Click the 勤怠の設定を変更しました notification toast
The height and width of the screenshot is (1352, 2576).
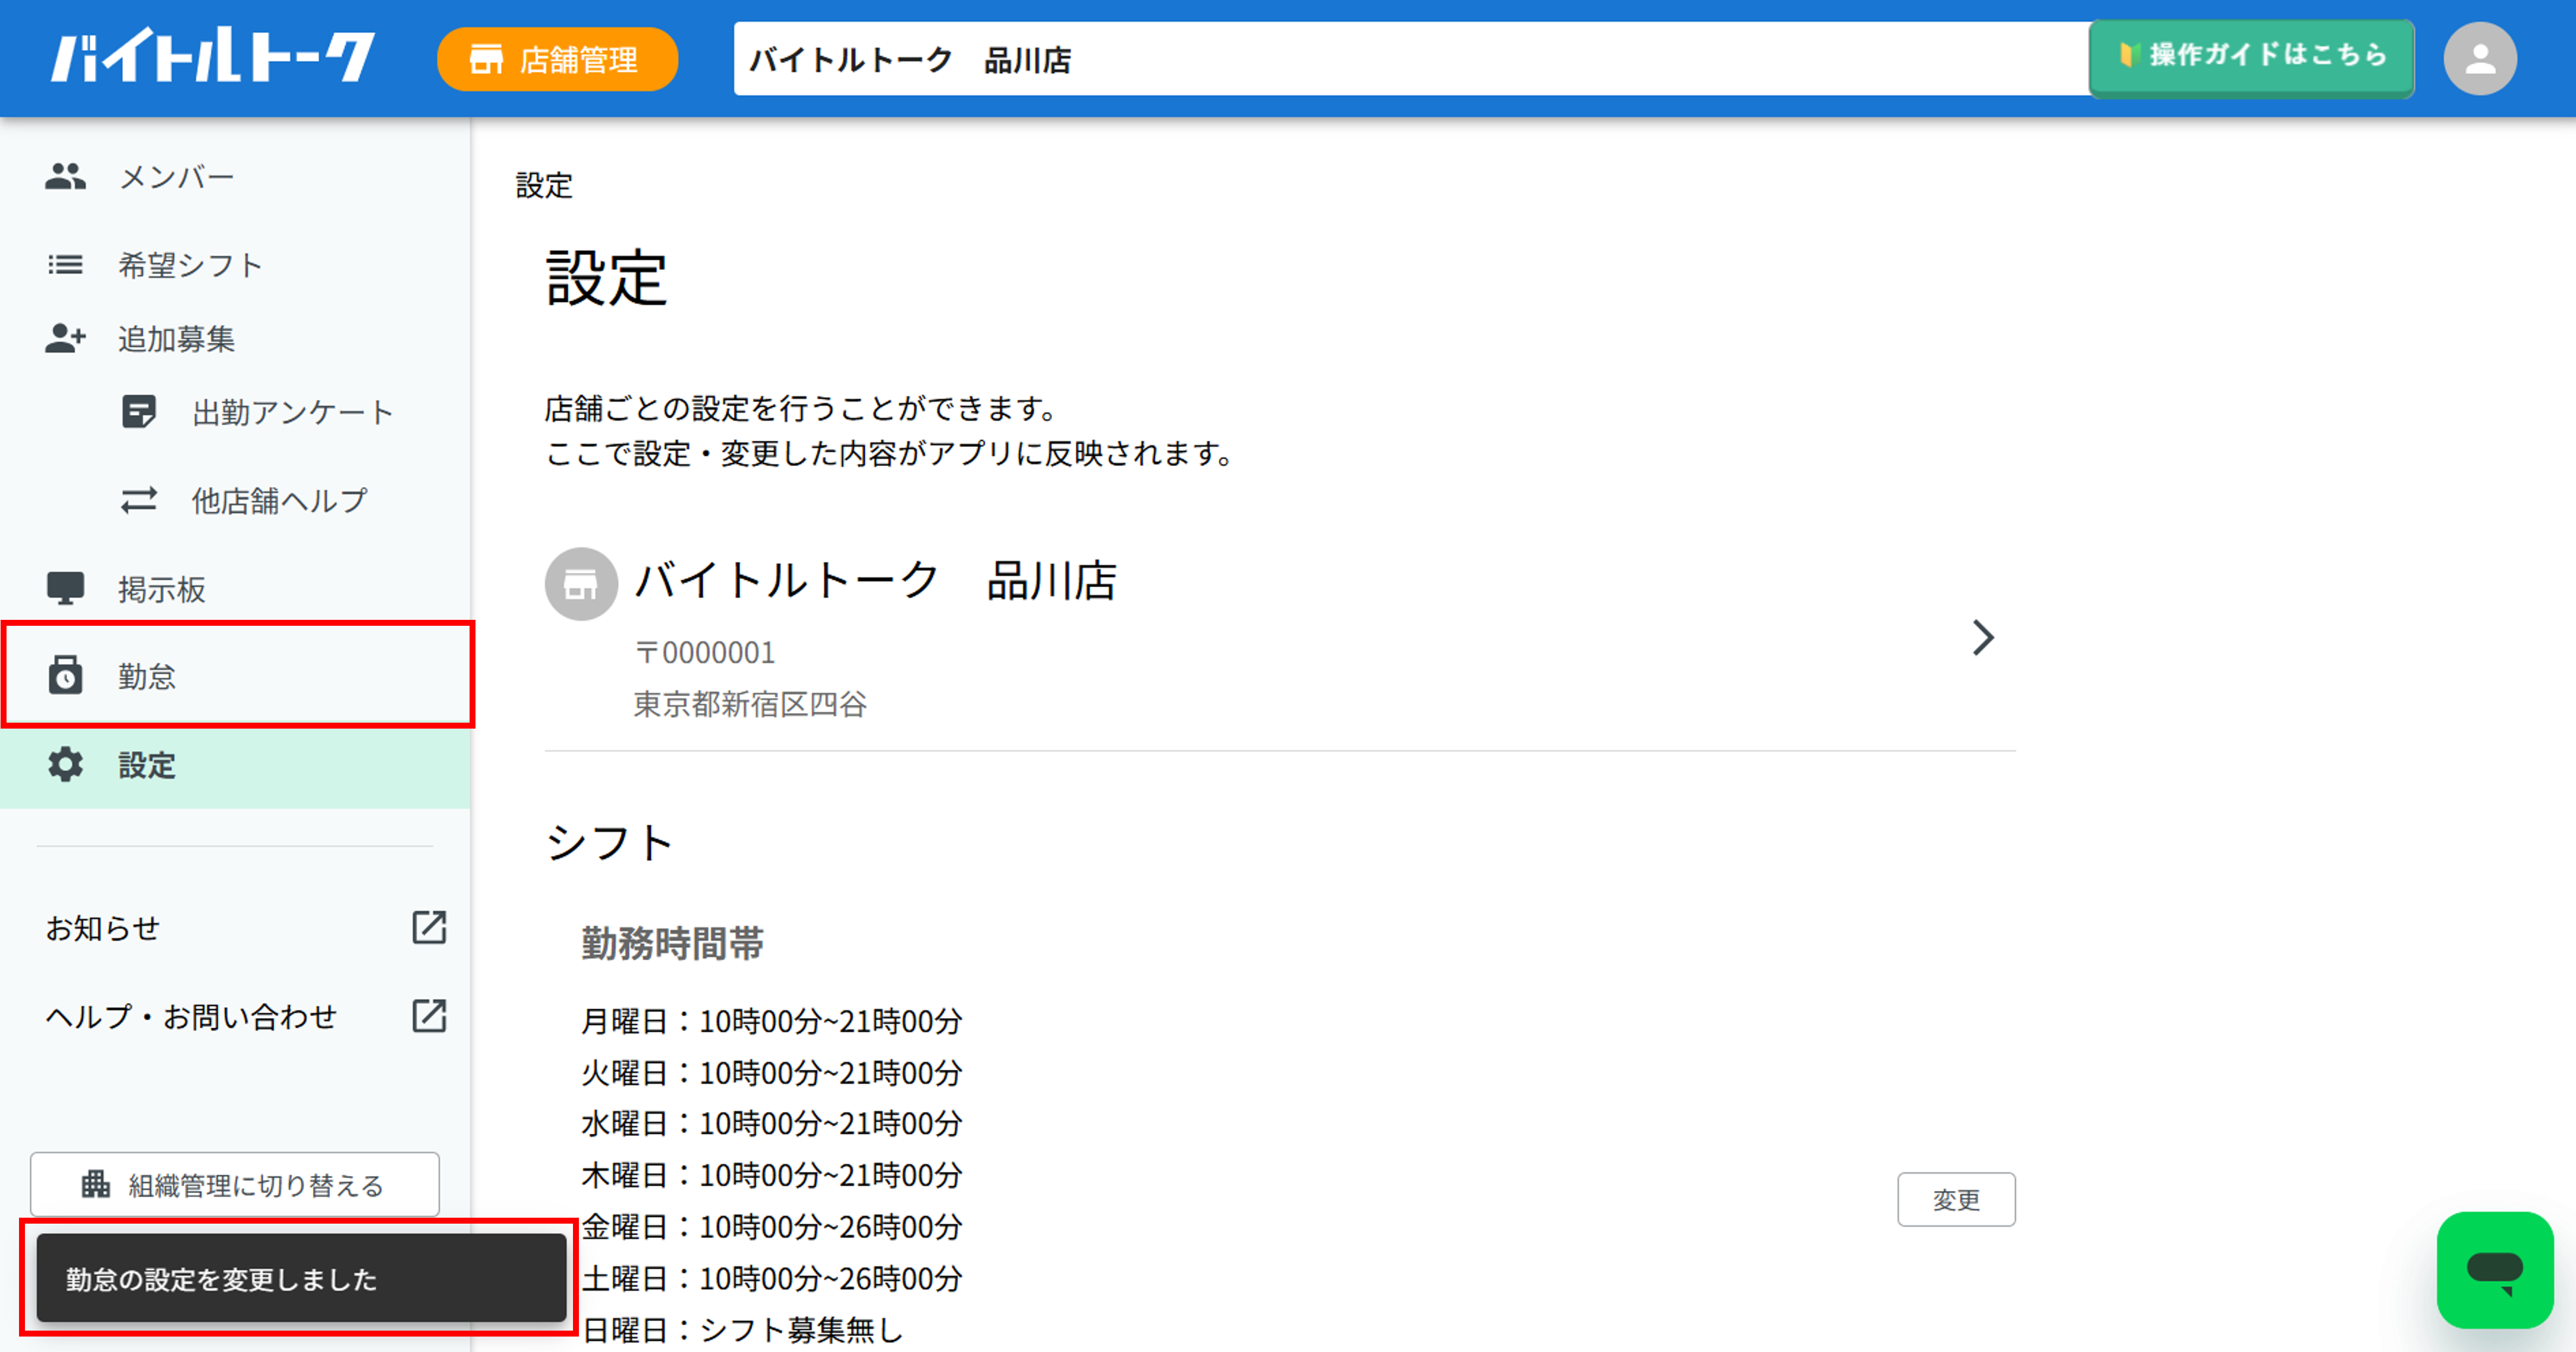click(301, 1279)
